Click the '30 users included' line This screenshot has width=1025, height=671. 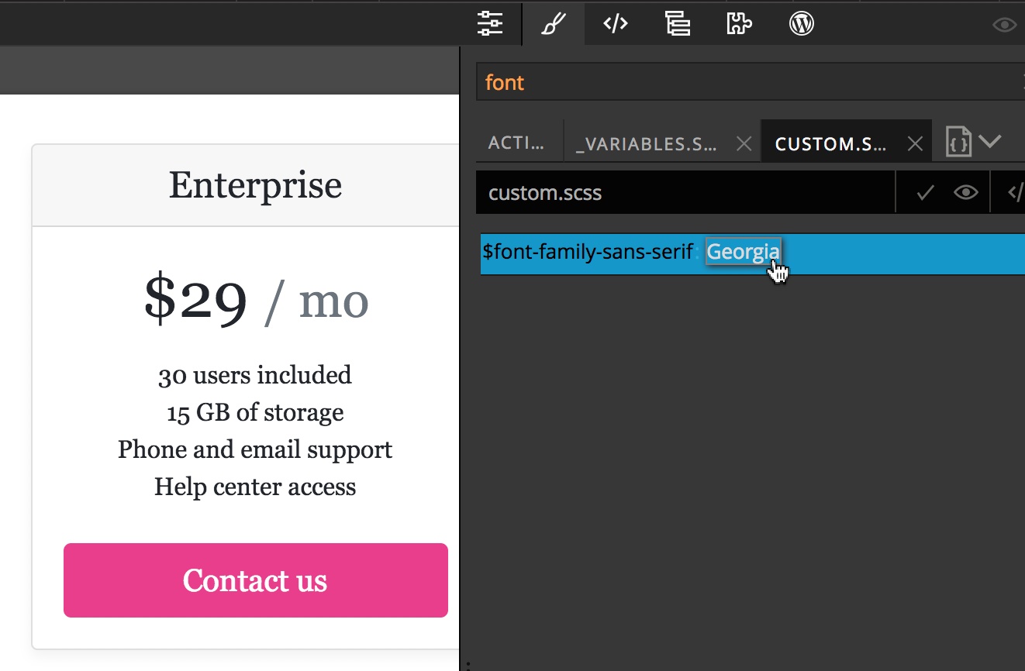point(255,375)
